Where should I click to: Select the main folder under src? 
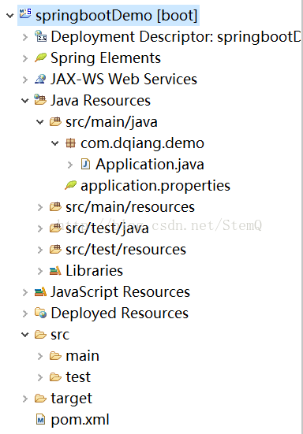click(x=82, y=356)
